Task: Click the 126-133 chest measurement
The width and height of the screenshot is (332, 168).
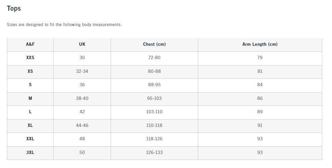Action: pyautogui.click(x=154, y=152)
